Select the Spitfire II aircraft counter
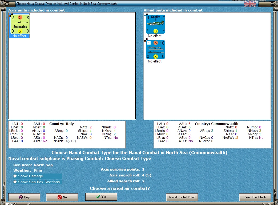 point(155,24)
